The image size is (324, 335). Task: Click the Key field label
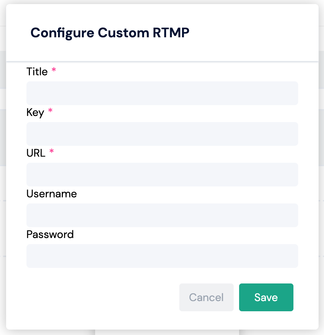coord(35,113)
